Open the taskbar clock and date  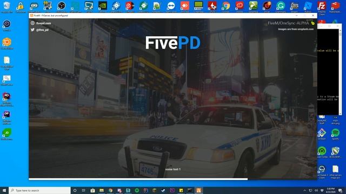(331, 190)
